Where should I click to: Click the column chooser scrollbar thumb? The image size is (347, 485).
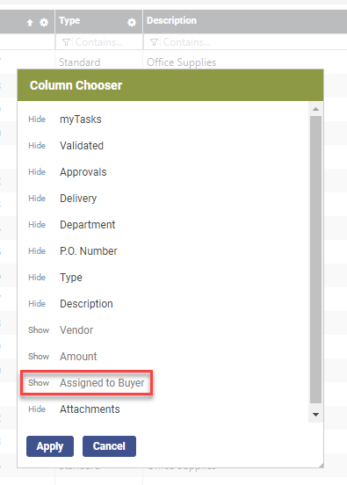pos(315,260)
